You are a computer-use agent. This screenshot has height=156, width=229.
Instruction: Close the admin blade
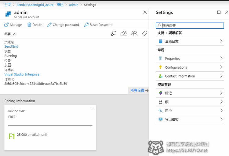(145, 12)
